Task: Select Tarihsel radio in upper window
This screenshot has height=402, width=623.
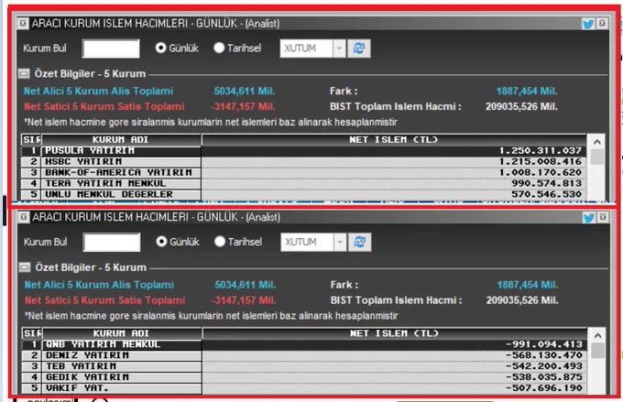Action: pyautogui.click(x=219, y=48)
